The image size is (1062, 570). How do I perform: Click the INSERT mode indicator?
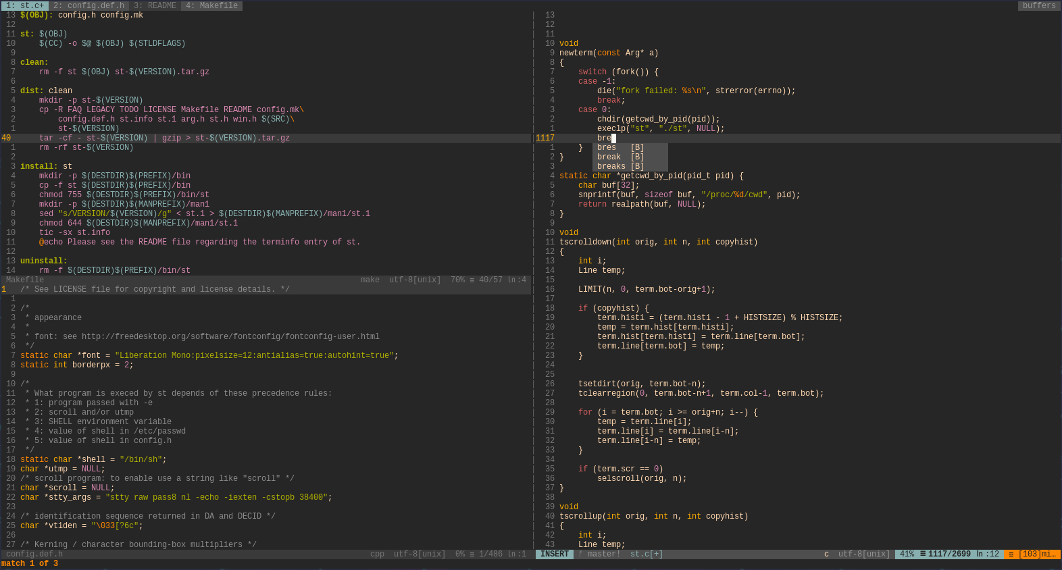pos(554,554)
